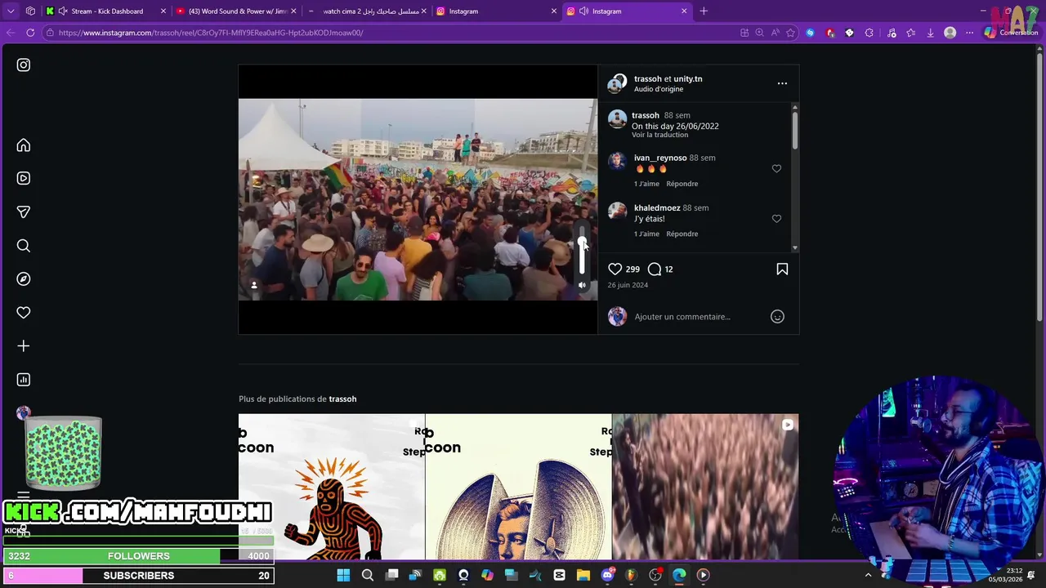
Task: Open a new browser tab
Action: pyautogui.click(x=704, y=11)
